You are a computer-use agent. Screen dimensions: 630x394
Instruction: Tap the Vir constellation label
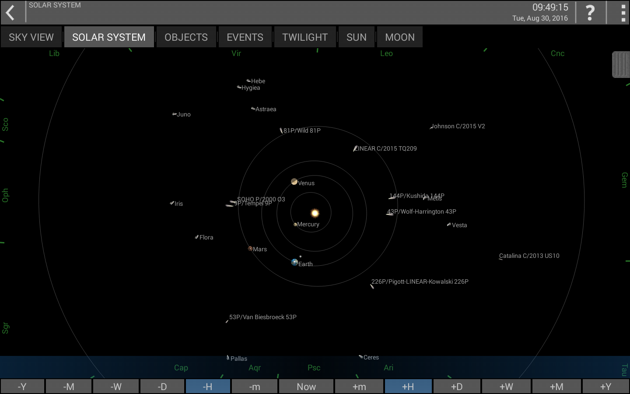tap(236, 53)
